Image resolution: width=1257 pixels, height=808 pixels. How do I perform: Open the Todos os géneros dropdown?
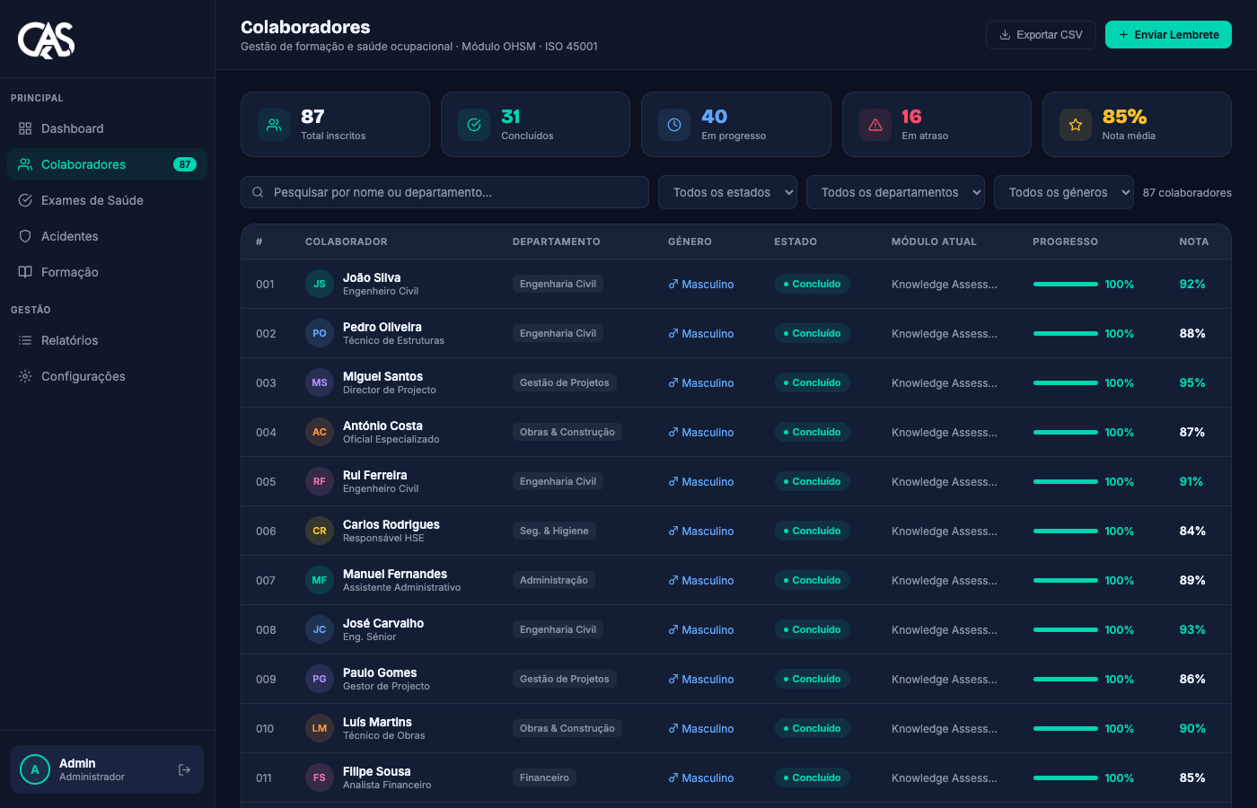coord(1063,192)
